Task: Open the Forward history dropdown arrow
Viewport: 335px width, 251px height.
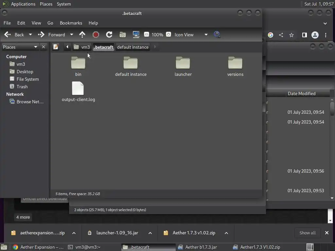Action: tap(72, 35)
